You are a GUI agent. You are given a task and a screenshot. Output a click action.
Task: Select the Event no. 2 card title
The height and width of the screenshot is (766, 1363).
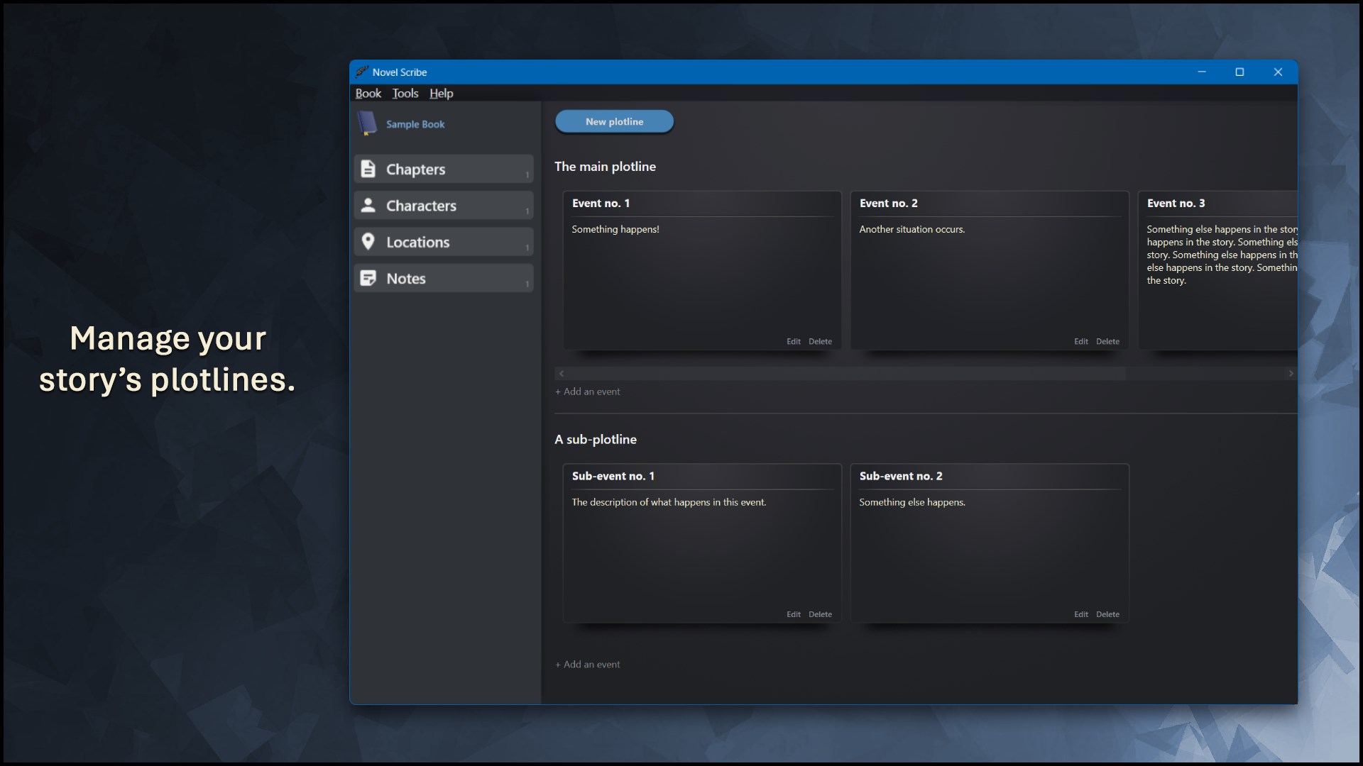(x=888, y=203)
